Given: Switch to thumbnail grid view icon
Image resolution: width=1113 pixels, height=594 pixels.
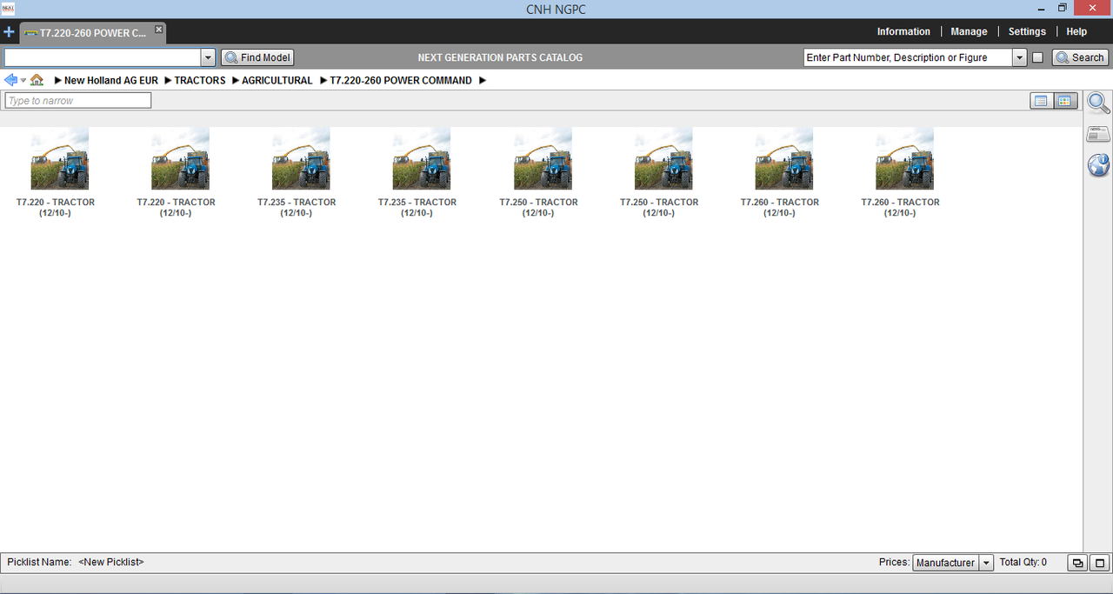Looking at the screenshot, I should pyautogui.click(x=1065, y=101).
